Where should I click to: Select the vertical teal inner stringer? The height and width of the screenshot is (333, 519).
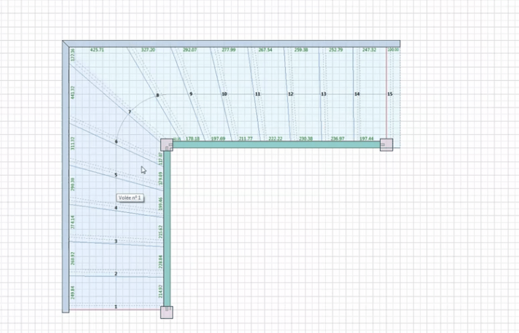click(167, 229)
